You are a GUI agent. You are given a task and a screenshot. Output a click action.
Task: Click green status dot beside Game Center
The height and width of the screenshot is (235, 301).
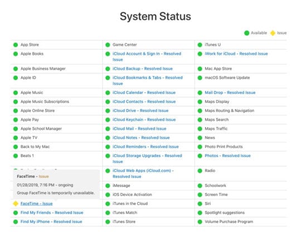(108, 45)
